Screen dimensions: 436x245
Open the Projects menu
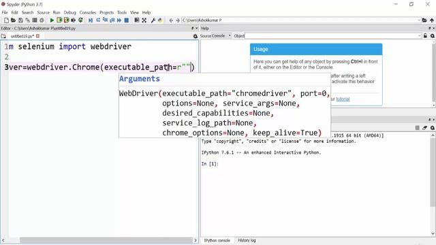point(106,12)
